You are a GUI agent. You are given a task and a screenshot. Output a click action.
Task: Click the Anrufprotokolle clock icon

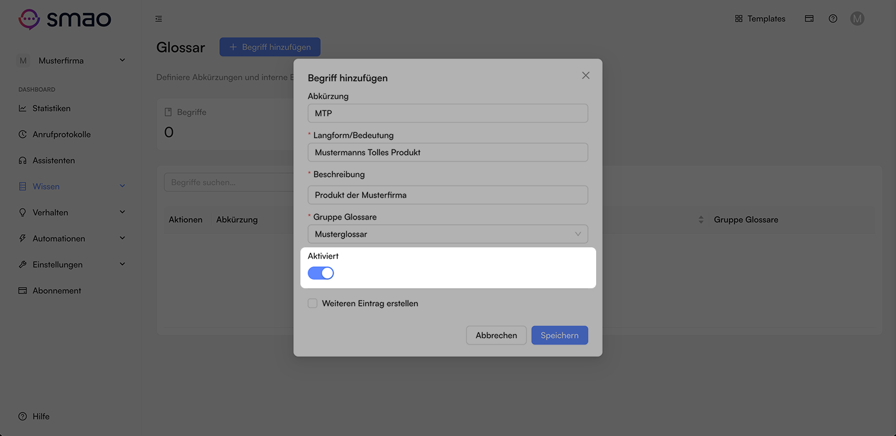[x=23, y=135]
